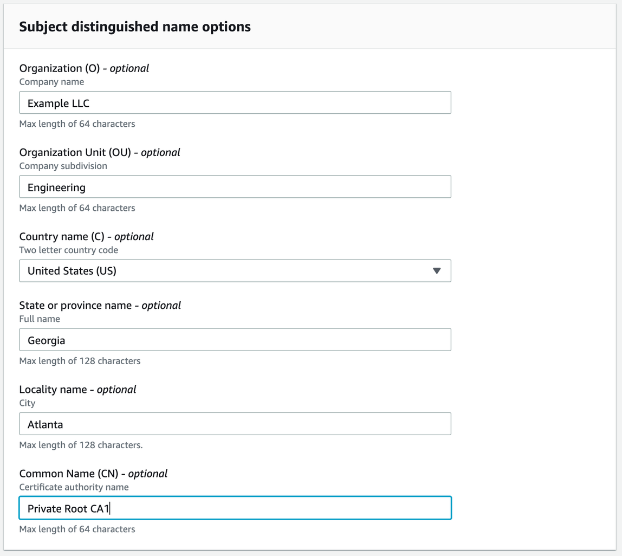
Task: Click the "Certificate authority name" description
Action: click(74, 487)
